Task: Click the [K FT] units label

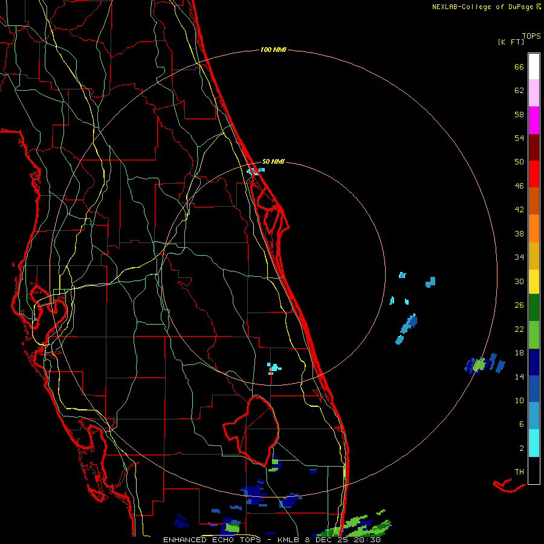Action: click(x=511, y=42)
